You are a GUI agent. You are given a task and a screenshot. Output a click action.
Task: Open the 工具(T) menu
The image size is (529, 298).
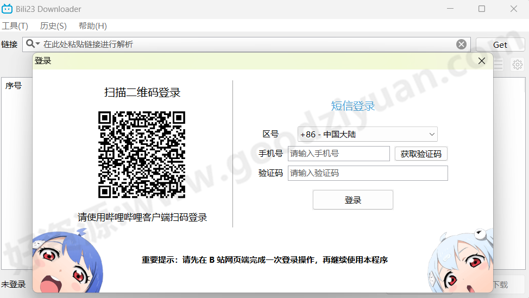click(x=15, y=26)
